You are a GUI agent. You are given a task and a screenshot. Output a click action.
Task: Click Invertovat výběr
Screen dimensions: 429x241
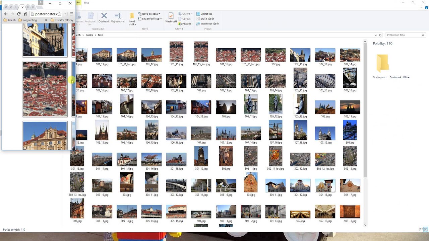point(207,24)
